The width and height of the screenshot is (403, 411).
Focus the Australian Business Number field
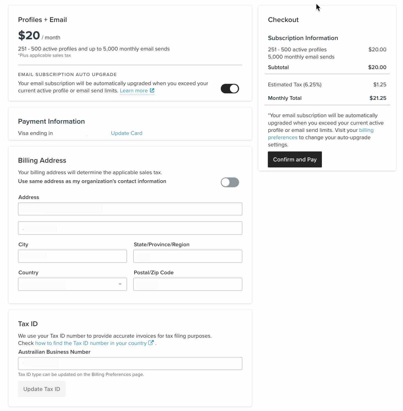tap(130, 363)
